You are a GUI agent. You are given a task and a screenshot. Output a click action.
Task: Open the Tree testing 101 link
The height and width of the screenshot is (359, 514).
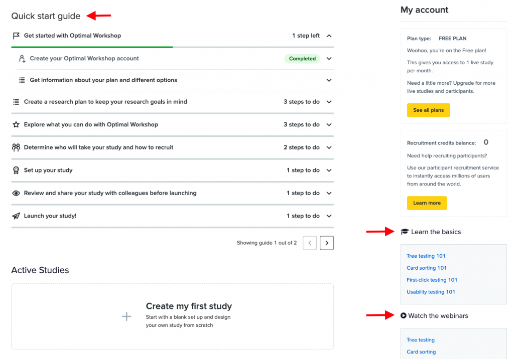coord(426,256)
